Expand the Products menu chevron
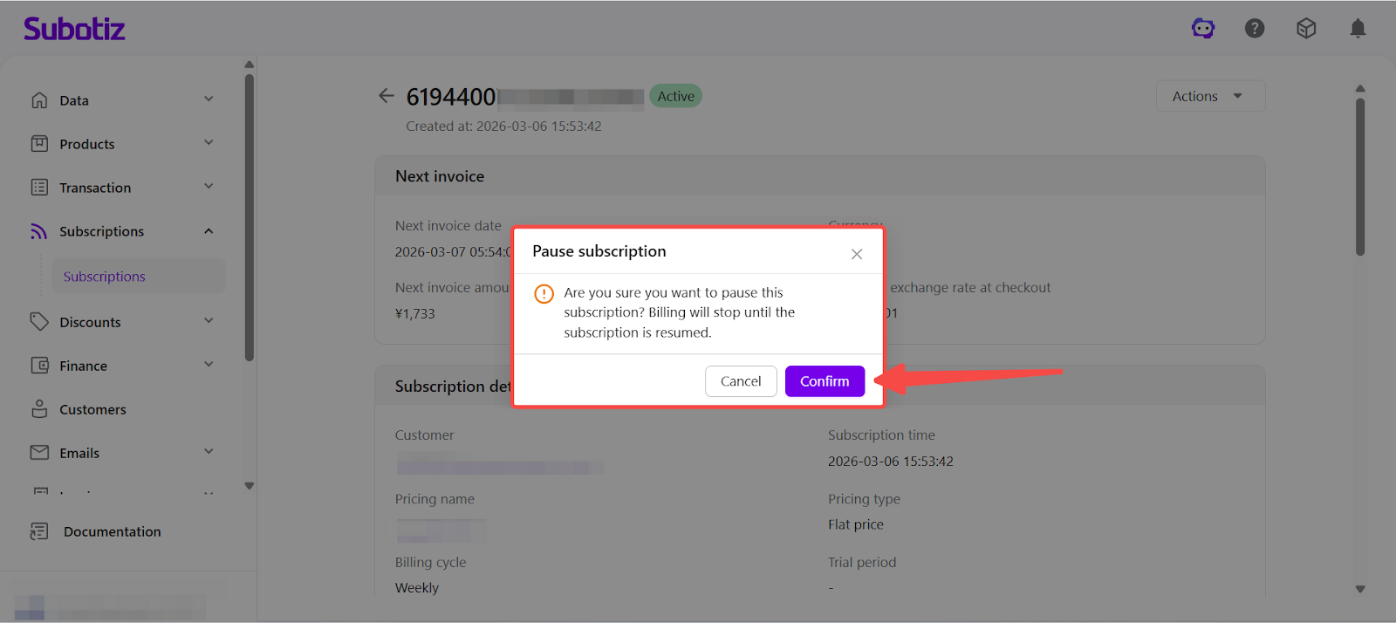Viewport: 1396px width, 623px height. (209, 143)
